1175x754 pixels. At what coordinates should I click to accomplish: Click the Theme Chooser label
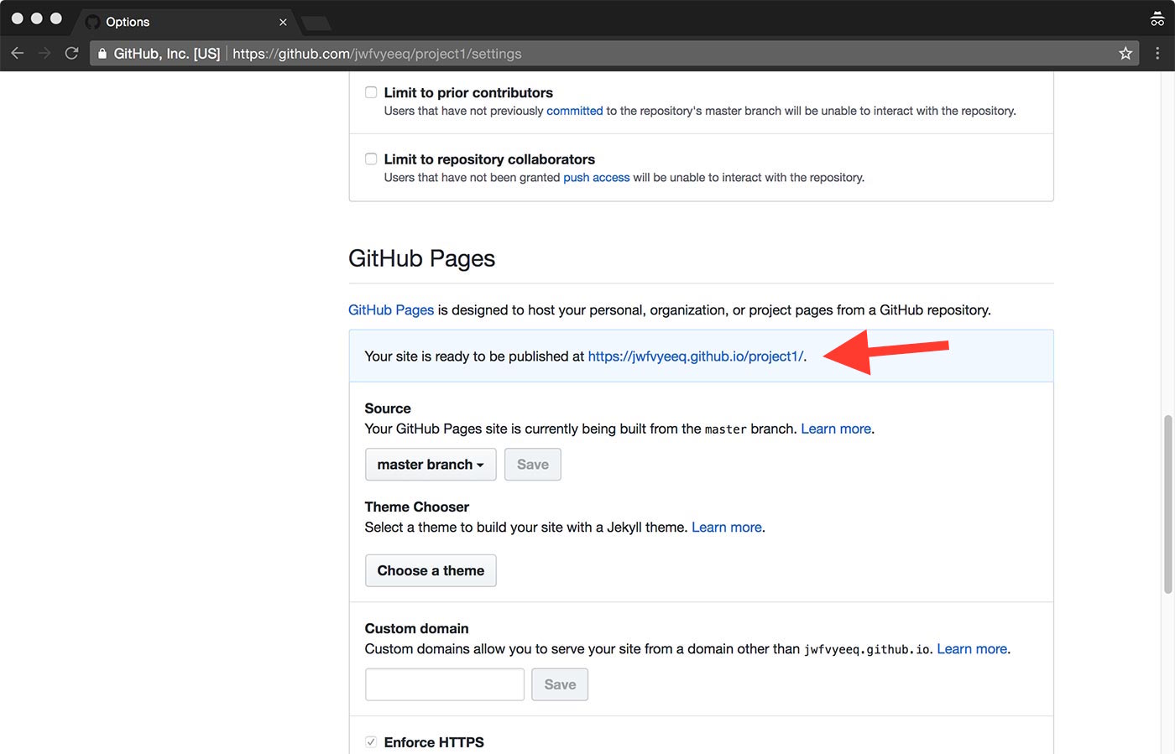(416, 507)
